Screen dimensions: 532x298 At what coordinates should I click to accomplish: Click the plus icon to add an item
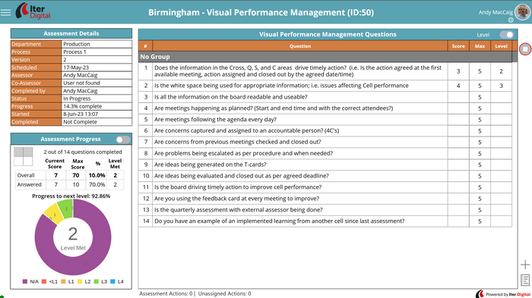(525, 265)
